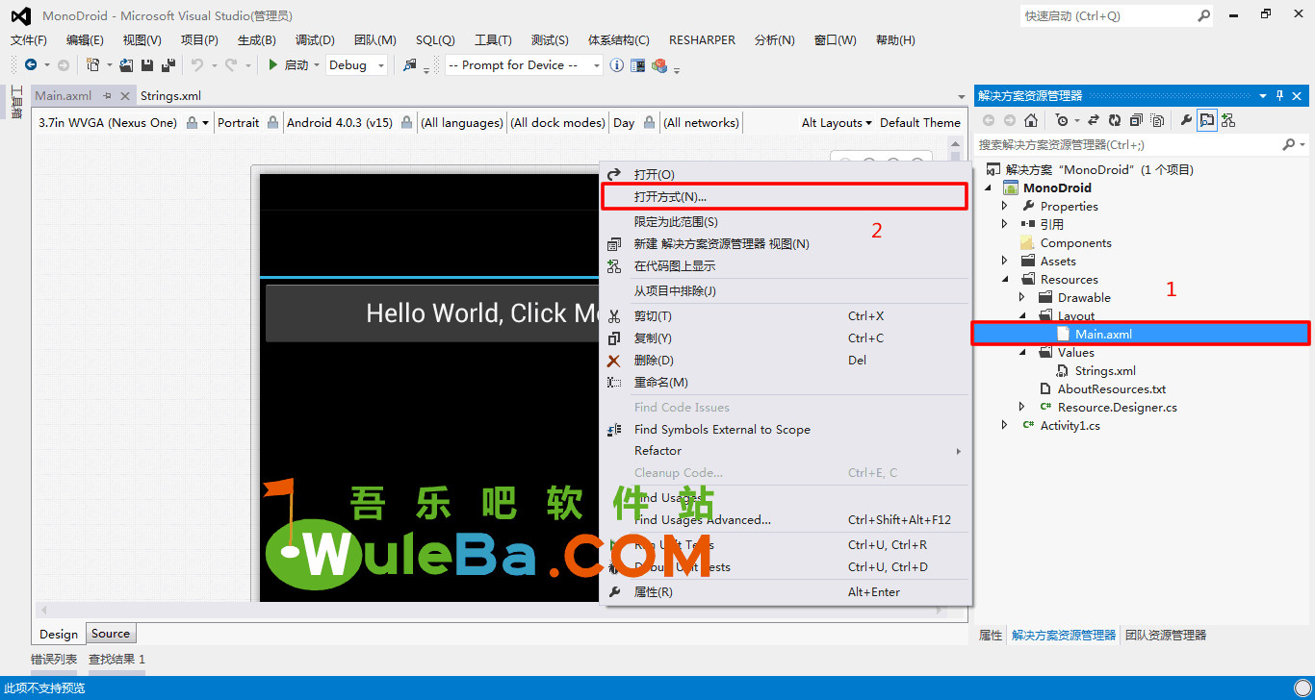
Task: Close the Main.axml tab
Action: pyautogui.click(x=125, y=95)
